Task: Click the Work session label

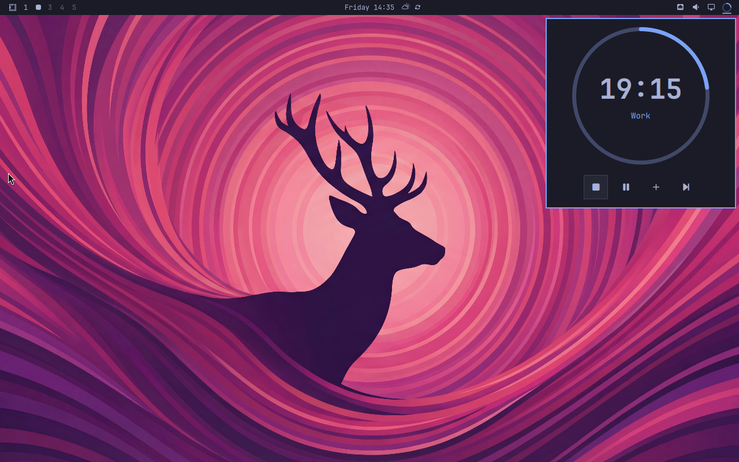Action: tap(641, 116)
